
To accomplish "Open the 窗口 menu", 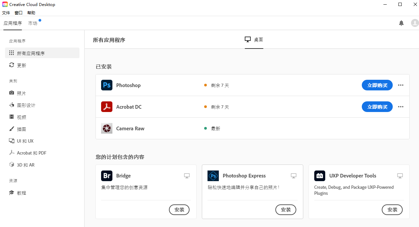I will 19,13.
